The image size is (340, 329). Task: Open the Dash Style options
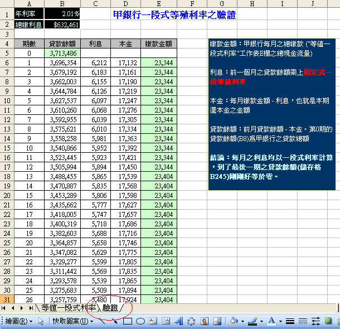coord(303,321)
